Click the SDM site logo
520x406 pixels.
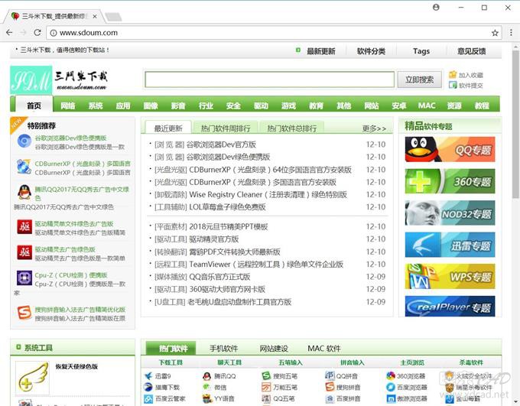[x=31, y=80]
